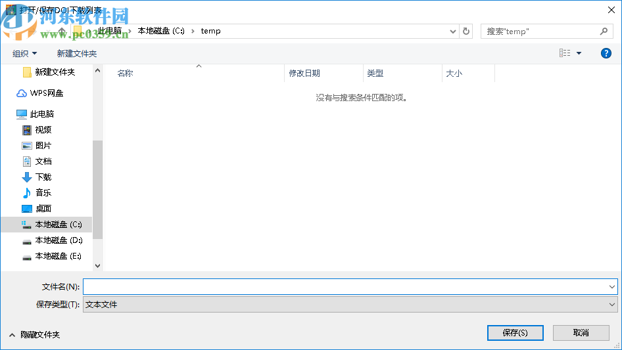Image resolution: width=622 pixels, height=350 pixels.
Task: Open 下载 folder in sidebar
Action: 43,177
